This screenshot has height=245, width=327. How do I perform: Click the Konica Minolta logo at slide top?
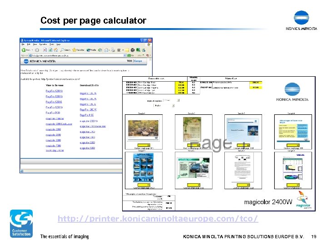[302, 20]
